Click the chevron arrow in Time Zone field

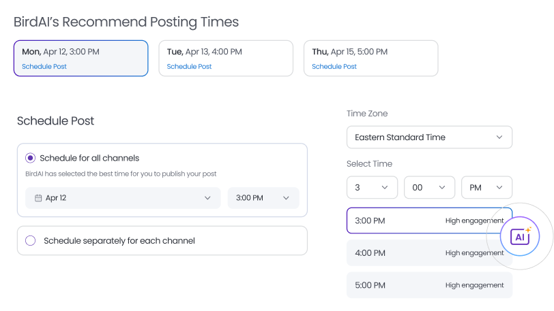click(x=500, y=137)
